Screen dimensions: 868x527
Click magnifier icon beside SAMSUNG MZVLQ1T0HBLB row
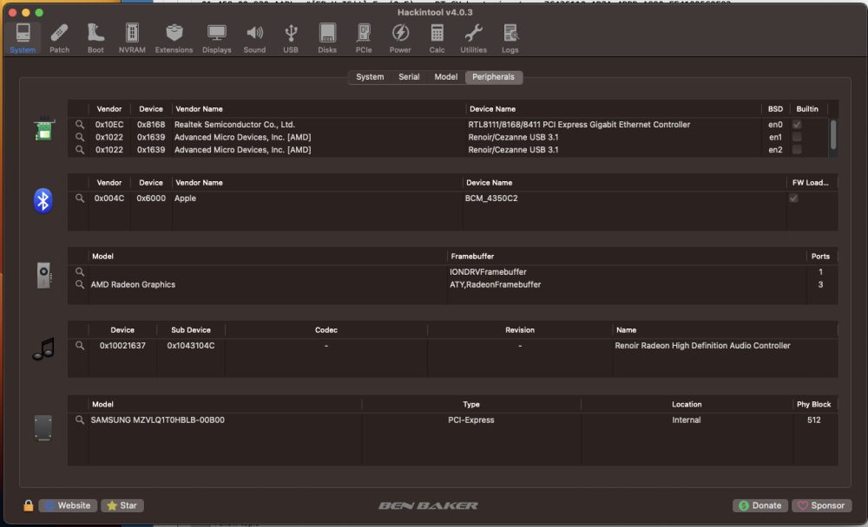pyautogui.click(x=80, y=420)
